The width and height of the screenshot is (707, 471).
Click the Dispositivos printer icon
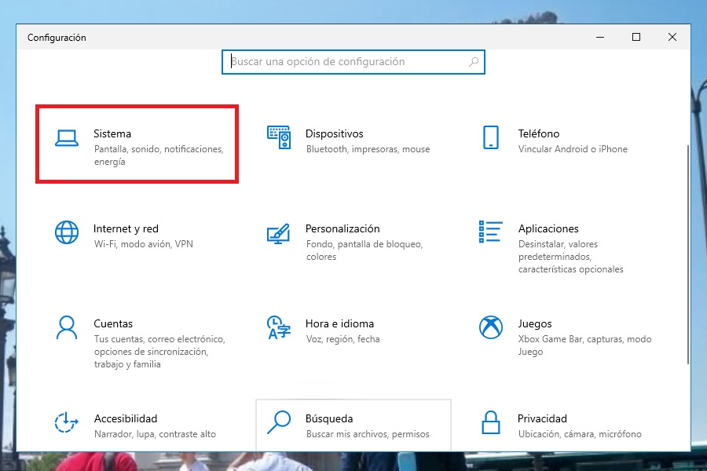tap(280, 136)
